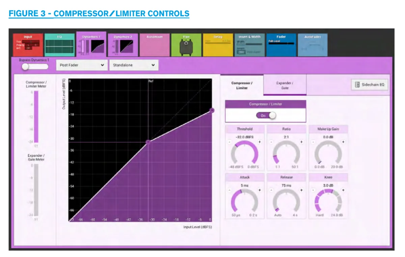Increase Attack using its plus button
Screen dimensions: 405x257
click(260, 190)
